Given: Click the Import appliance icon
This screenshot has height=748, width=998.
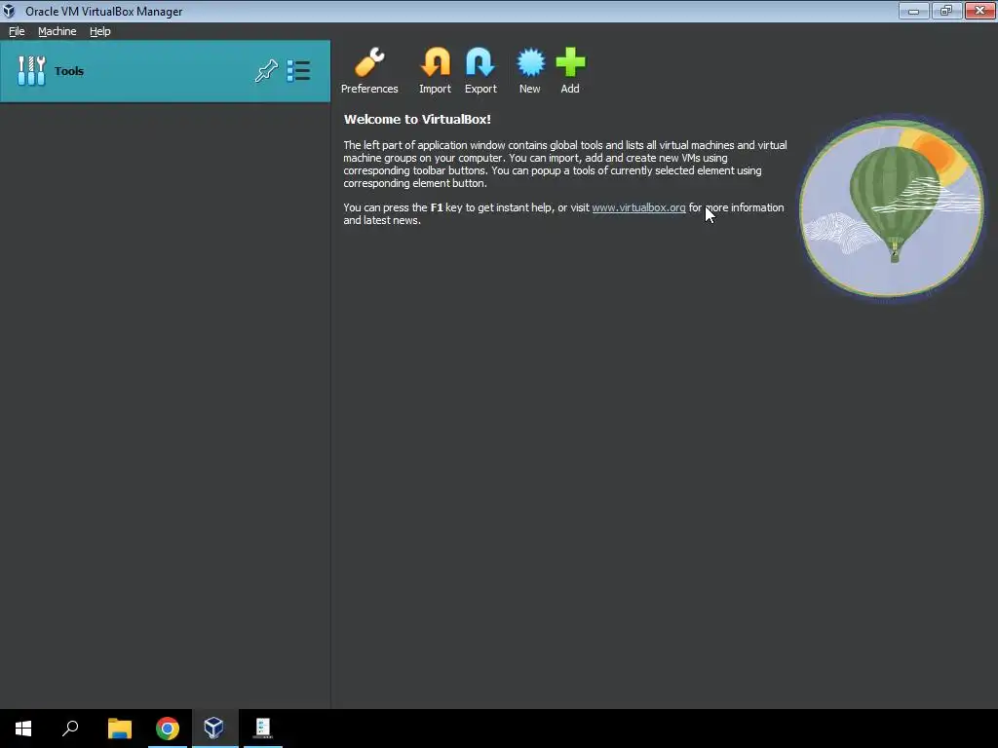Looking at the screenshot, I should tap(435, 70).
